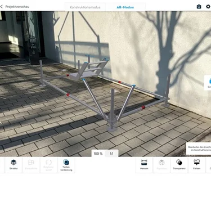
Task: Select the Messen measuring tool
Action: click(144, 165)
